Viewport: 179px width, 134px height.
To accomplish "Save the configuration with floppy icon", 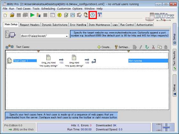I will (x=19, y=15).
